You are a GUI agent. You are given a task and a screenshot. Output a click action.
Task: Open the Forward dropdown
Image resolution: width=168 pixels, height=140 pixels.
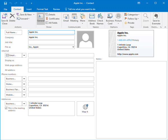23,19
